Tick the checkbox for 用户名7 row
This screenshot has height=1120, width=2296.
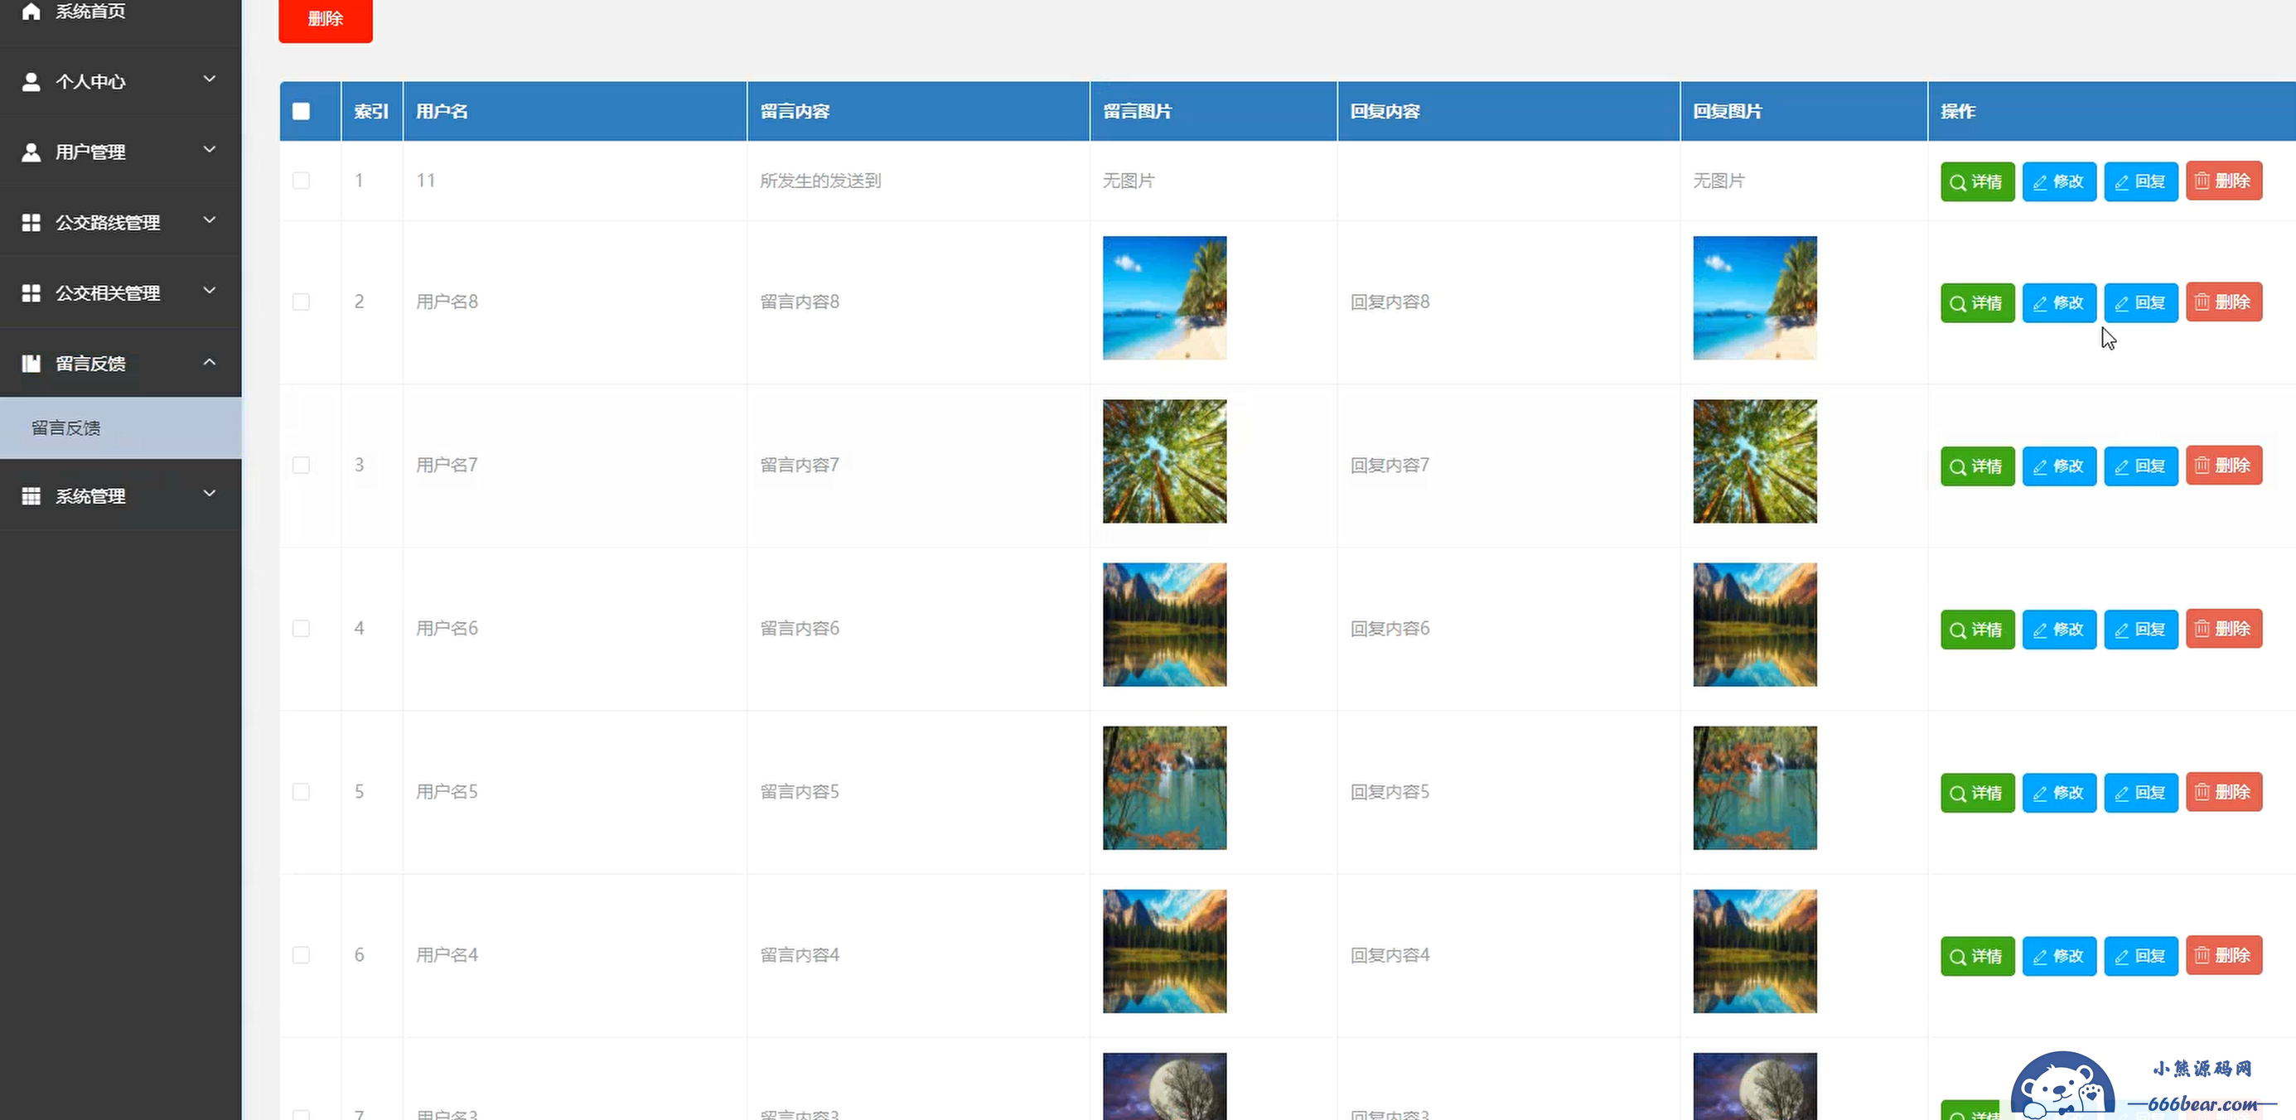302,465
